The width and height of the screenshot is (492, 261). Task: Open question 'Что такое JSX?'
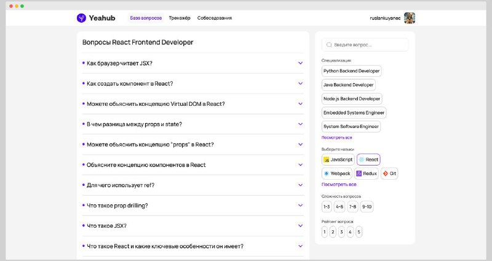pyautogui.click(x=106, y=226)
